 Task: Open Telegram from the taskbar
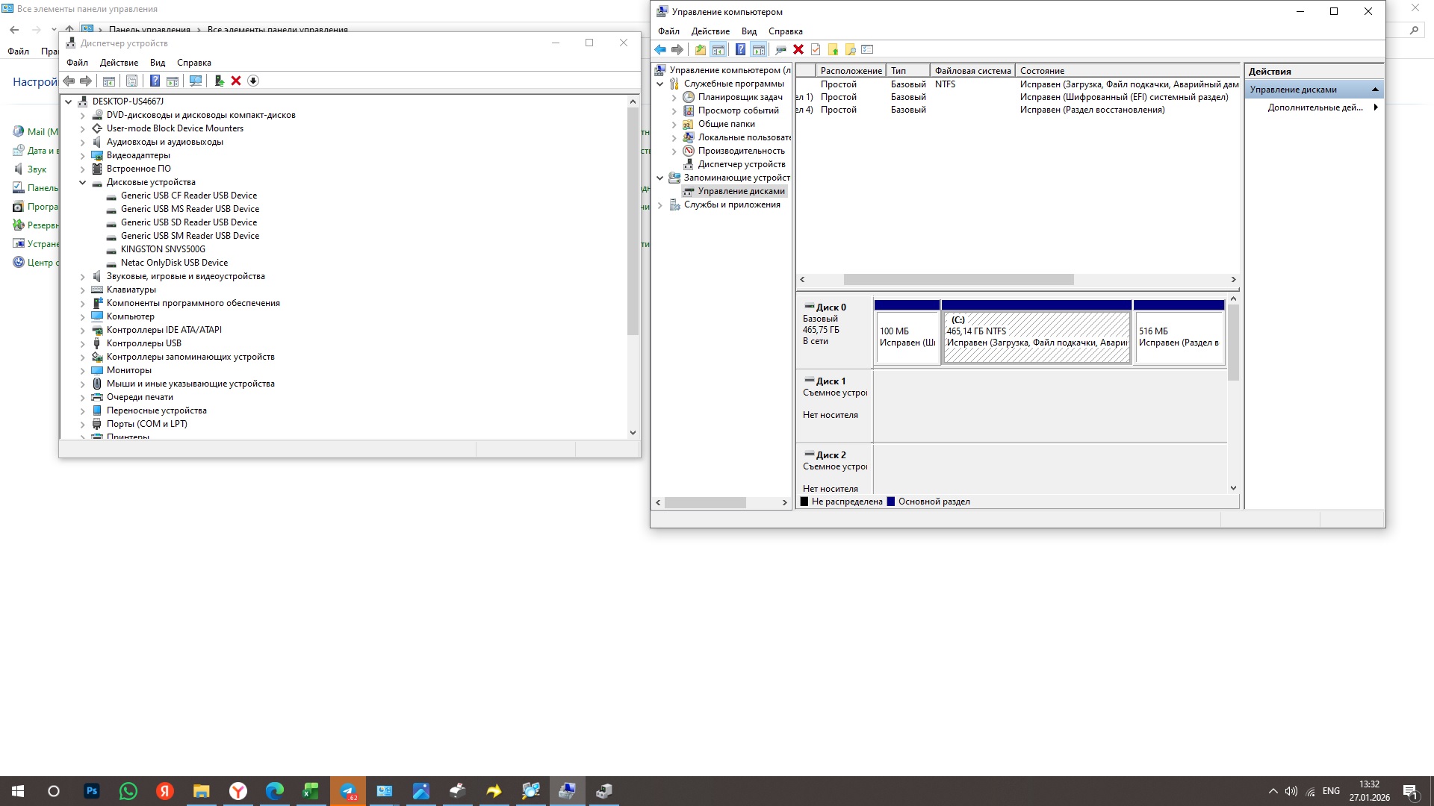[x=348, y=791]
